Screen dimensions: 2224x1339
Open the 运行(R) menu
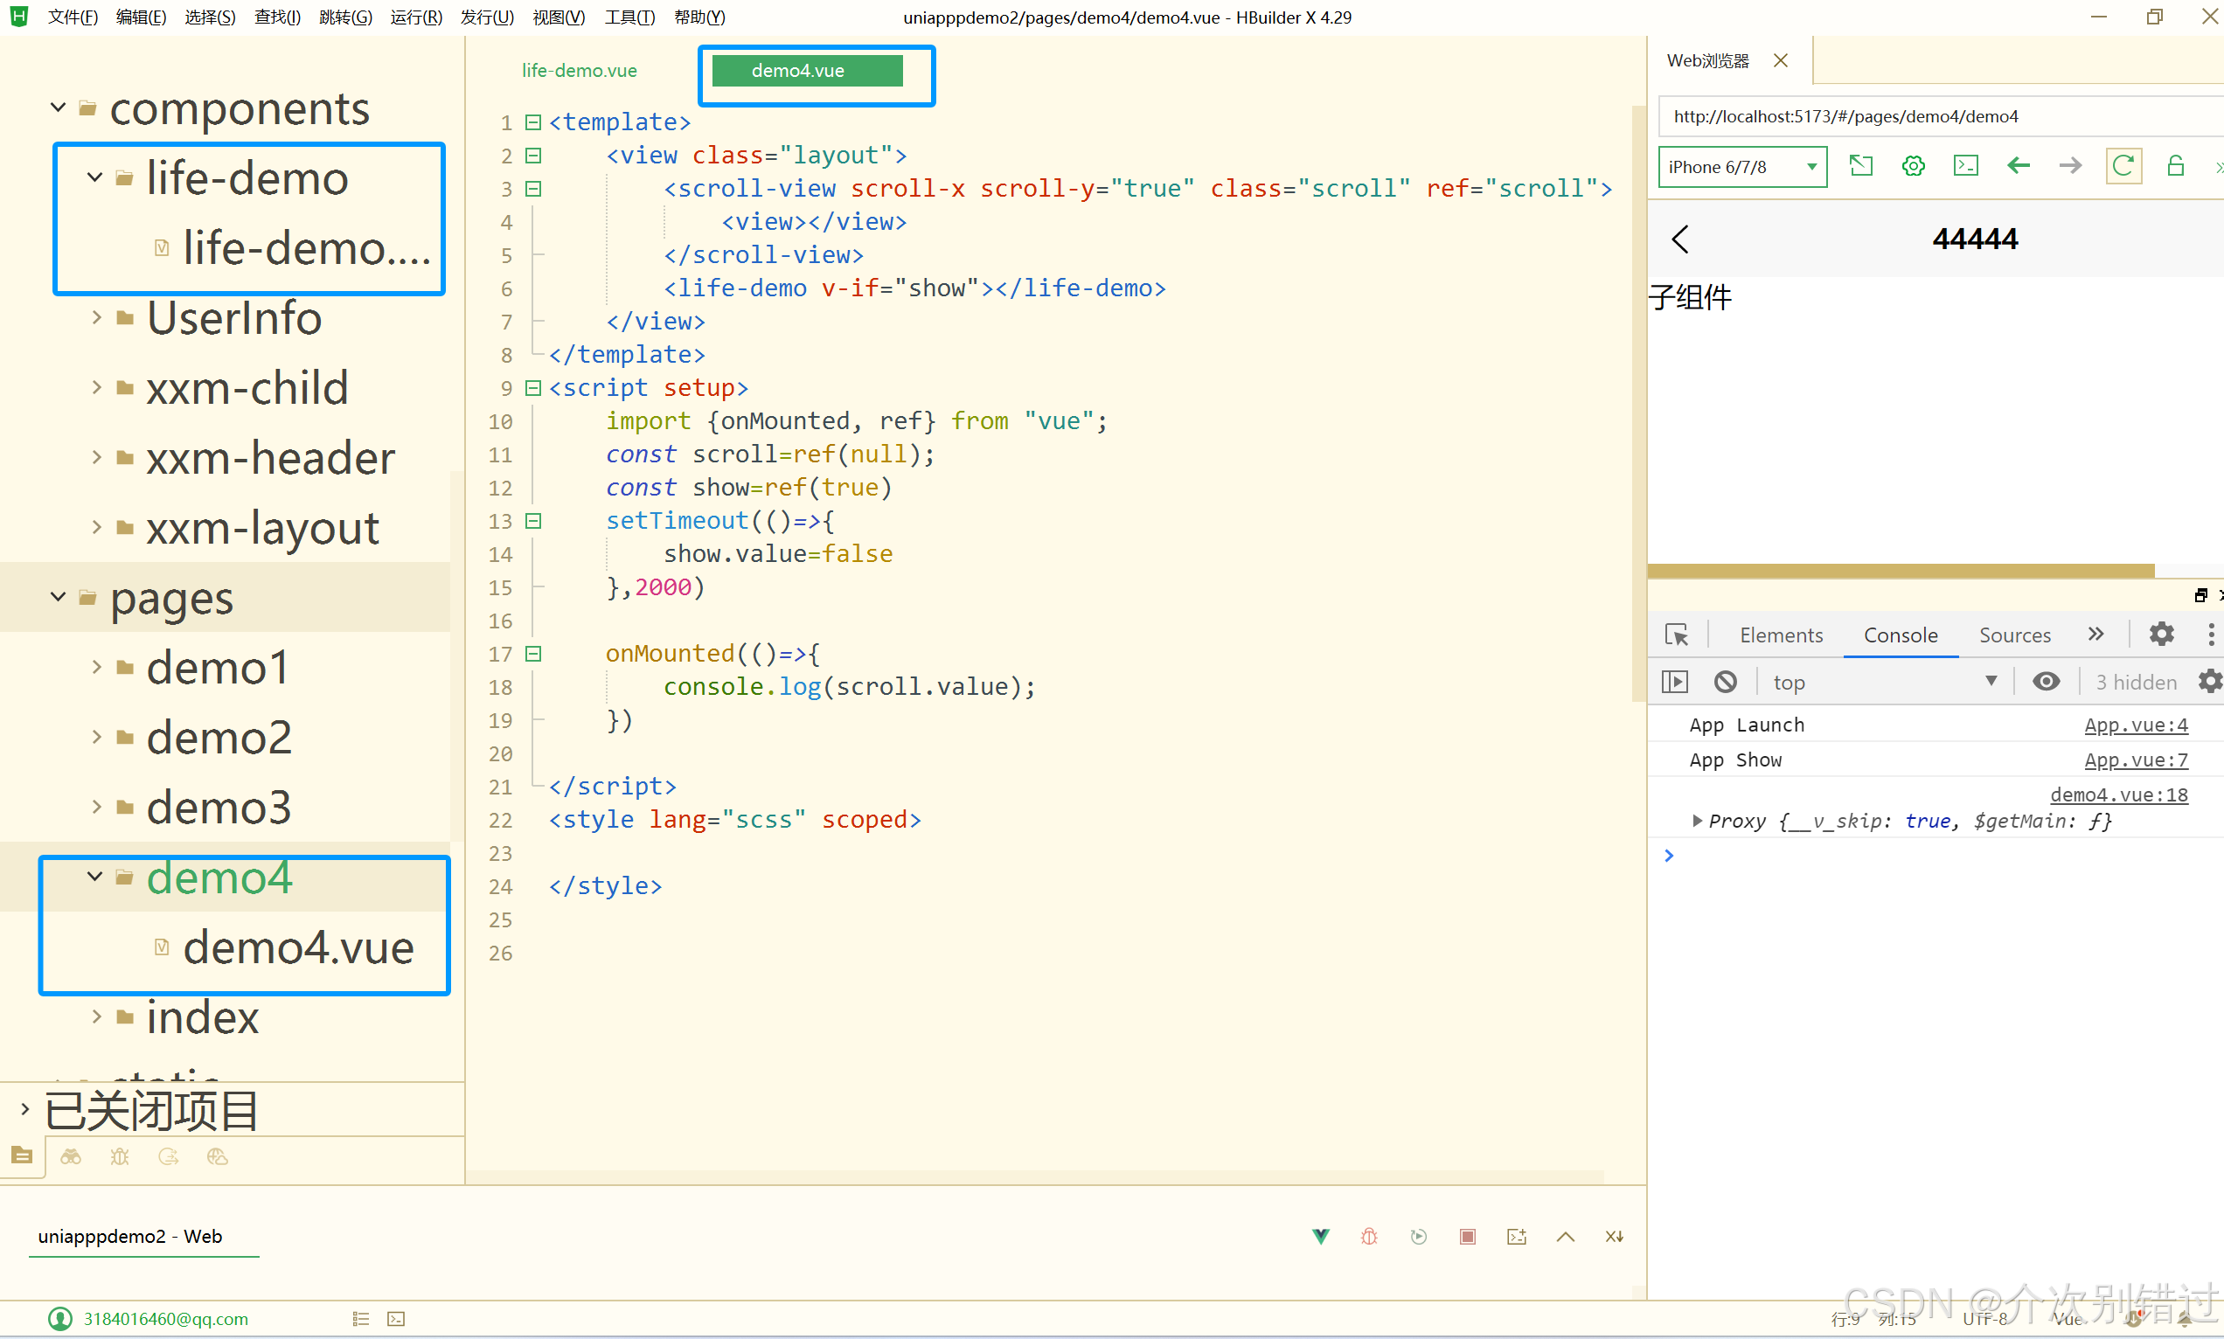[416, 17]
